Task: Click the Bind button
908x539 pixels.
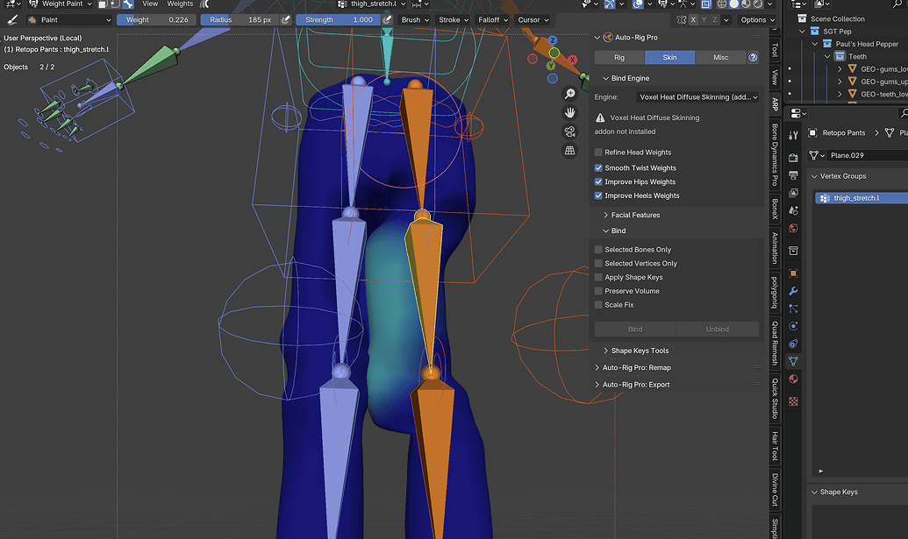Action: pos(635,329)
